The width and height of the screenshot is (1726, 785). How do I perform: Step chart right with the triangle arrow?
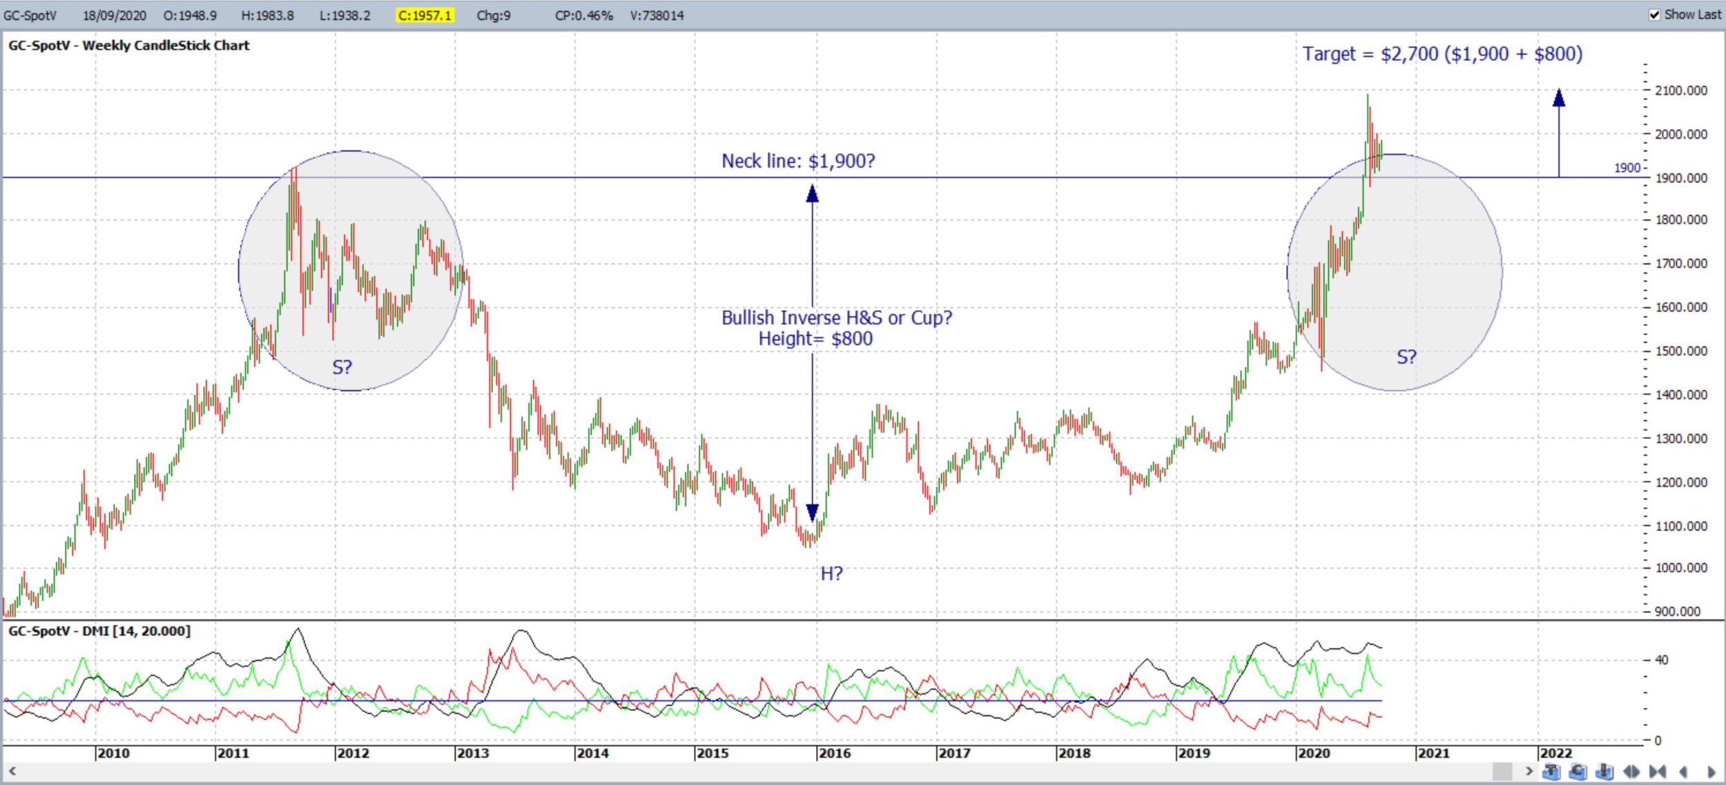click(1711, 771)
